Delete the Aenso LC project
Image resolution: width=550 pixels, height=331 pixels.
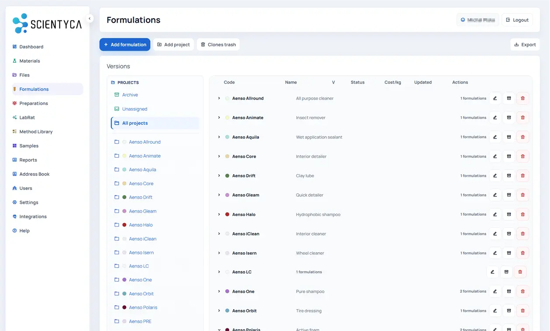(520, 272)
